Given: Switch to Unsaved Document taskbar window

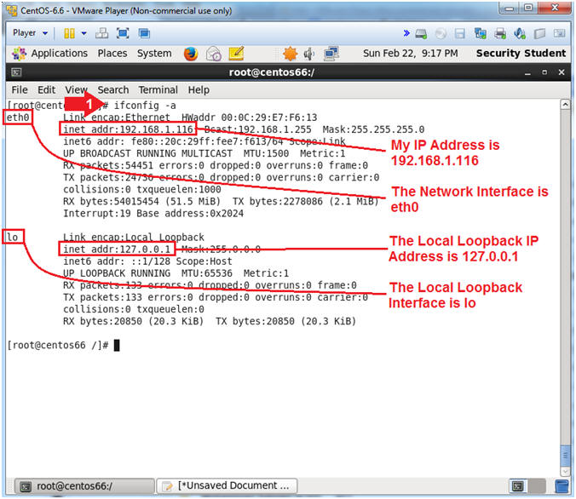Looking at the screenshot, I should tap(227, 486).
